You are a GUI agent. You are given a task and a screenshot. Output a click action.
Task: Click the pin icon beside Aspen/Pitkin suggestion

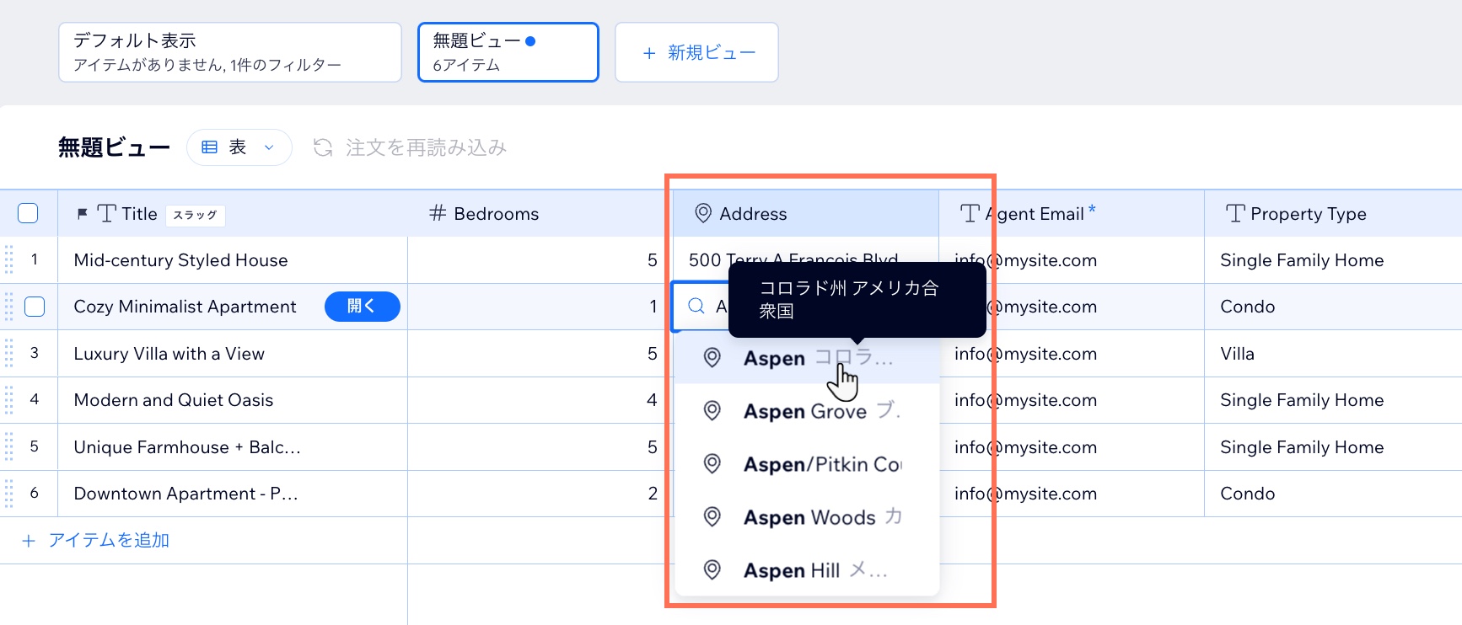coord(712,464)
